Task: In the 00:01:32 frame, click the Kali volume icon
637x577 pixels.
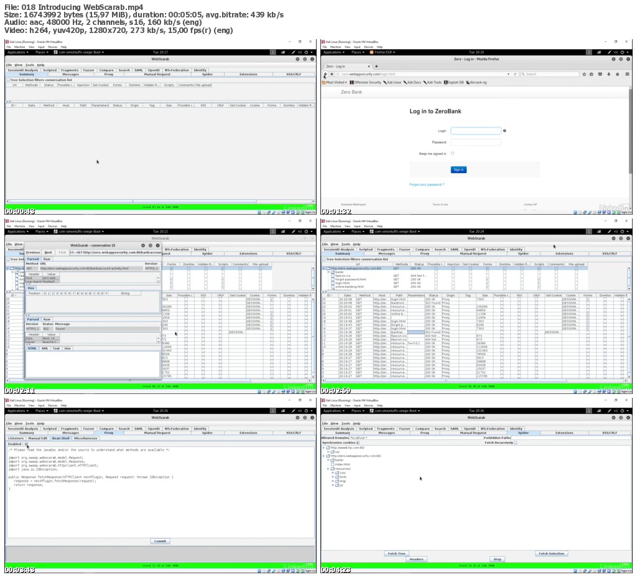Action: pyautogui.click(x=616, y=52)
